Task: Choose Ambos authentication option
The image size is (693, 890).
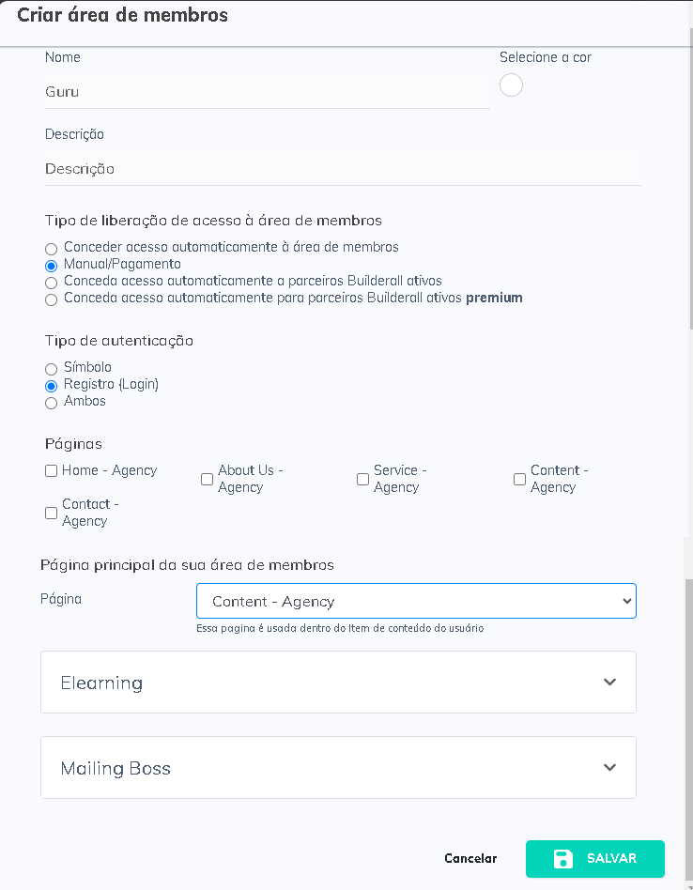Action: point(52,403)
